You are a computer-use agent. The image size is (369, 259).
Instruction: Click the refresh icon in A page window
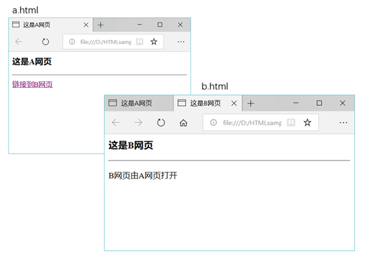click(x=45, y=42)
